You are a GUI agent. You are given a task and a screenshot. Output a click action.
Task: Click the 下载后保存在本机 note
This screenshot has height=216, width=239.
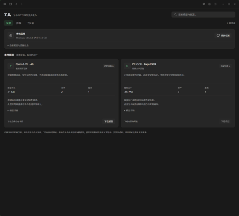pyautogui.click(x=15, y=121)
